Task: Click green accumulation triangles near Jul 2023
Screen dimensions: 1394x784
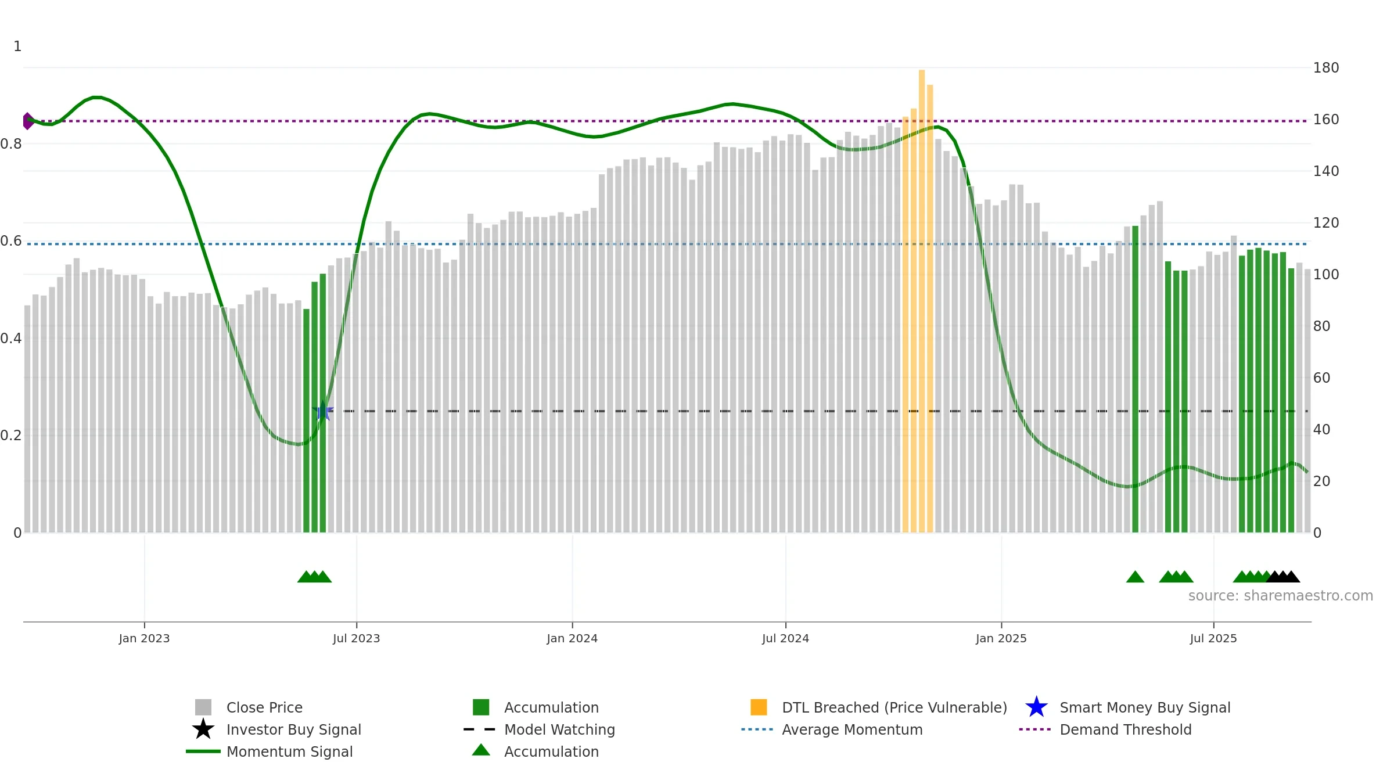Action: coord(314,577)
